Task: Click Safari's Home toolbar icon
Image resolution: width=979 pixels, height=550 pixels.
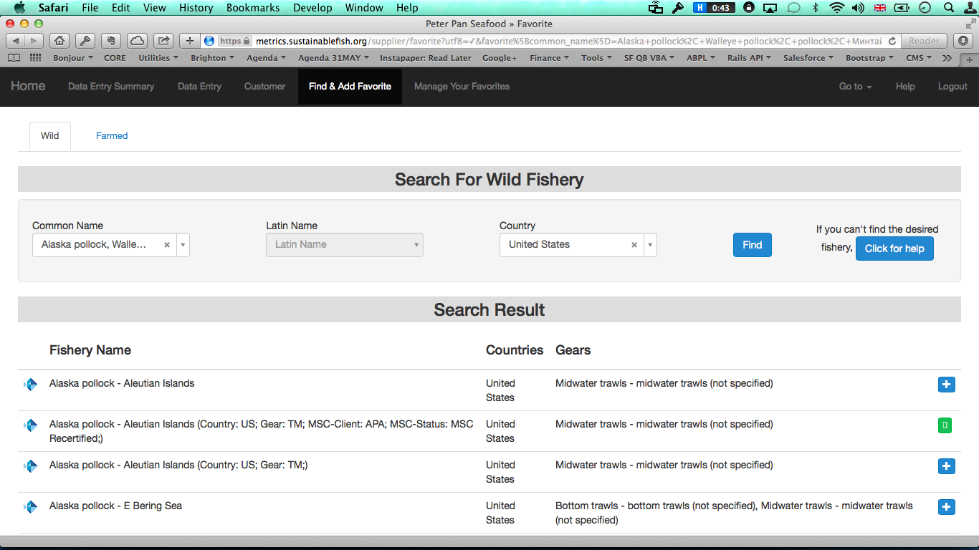Action: pos(59,41)
